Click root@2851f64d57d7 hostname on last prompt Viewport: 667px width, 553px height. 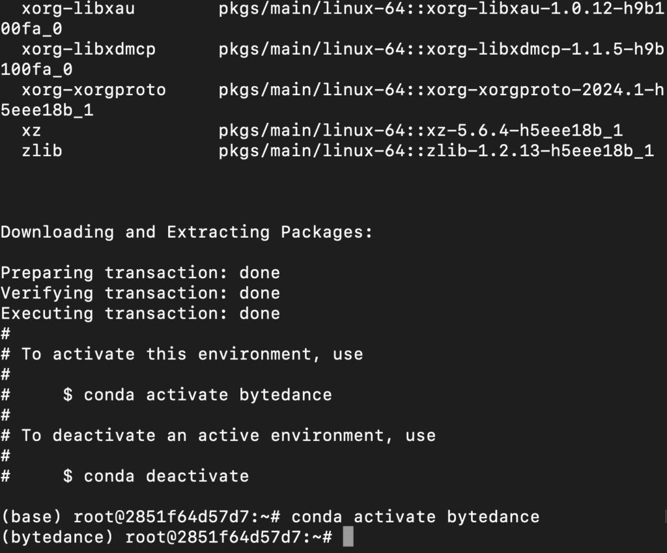click(213, 537)
